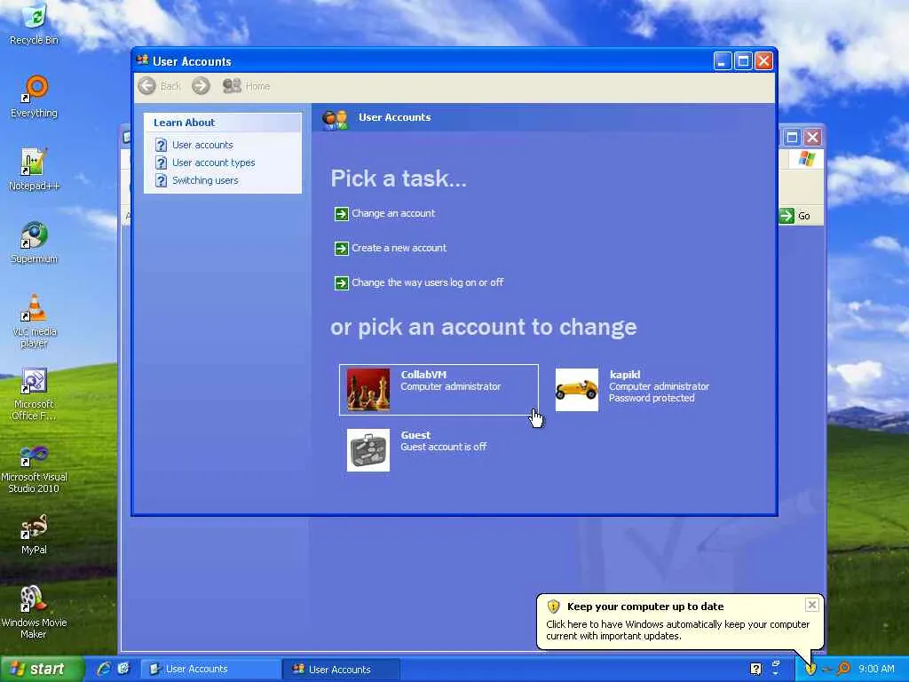Maximize the background window behind User Accounts
The height and width of the screenshot is (682, 909).
[792, 138]
